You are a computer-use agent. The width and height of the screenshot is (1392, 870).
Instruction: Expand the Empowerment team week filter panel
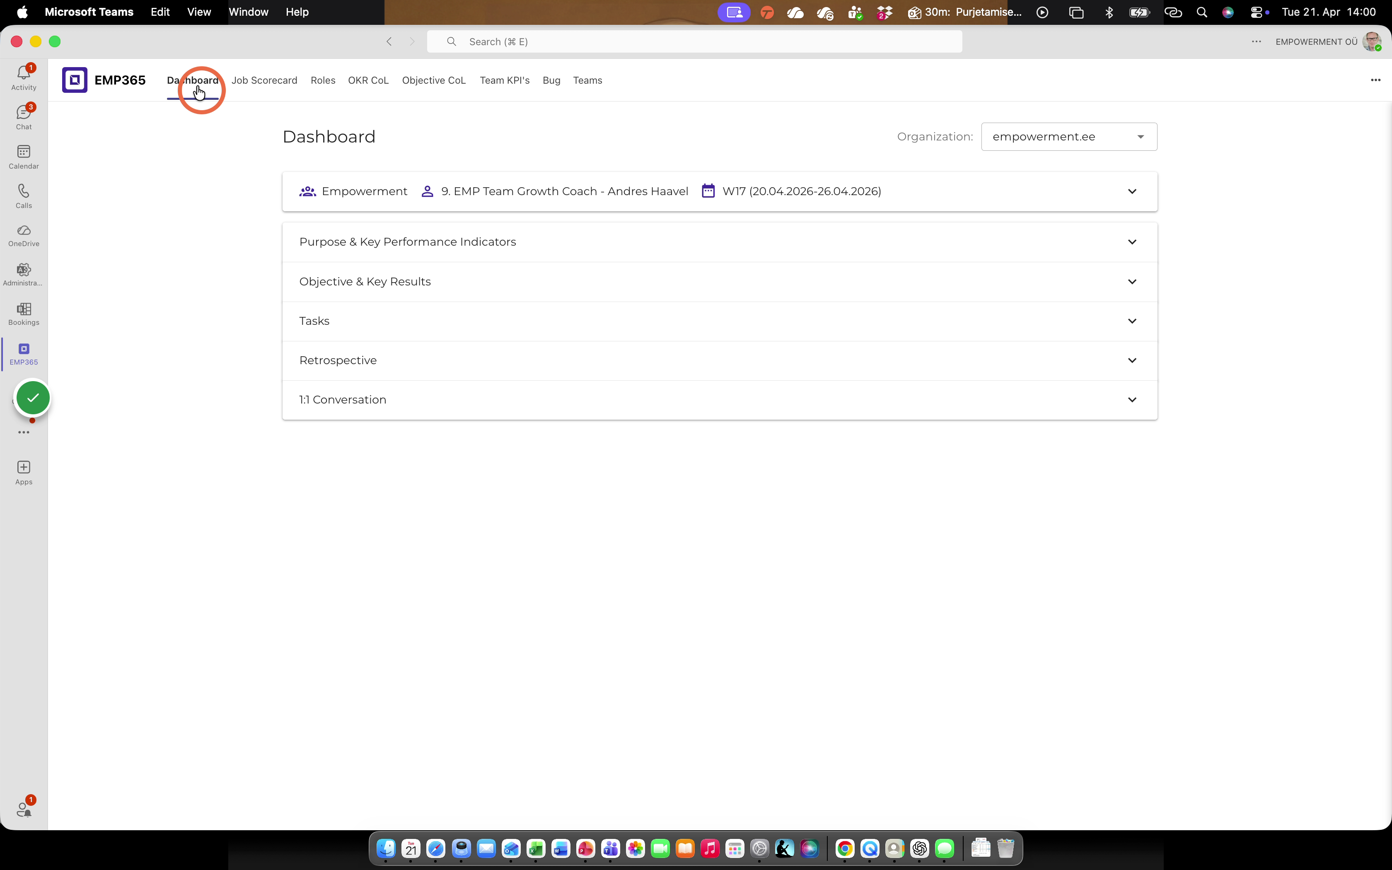720,191
